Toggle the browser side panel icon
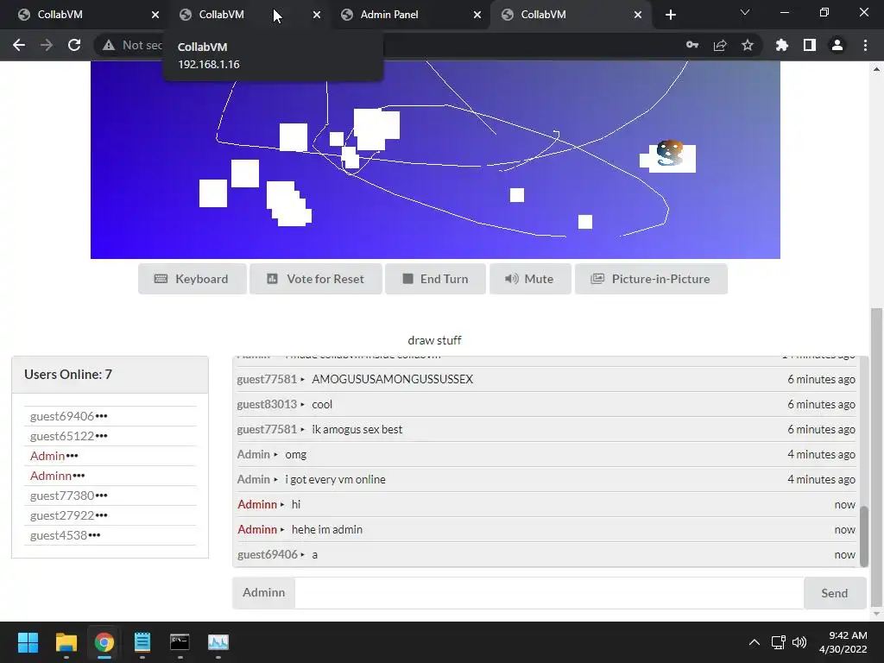 810,45
